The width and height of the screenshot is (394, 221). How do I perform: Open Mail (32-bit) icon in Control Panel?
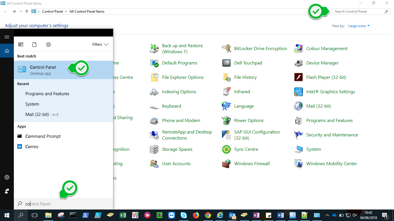click(x=299, y=106)
